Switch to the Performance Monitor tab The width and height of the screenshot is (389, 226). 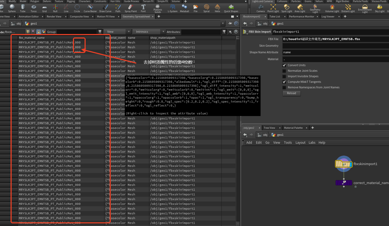tap(302, 16)
